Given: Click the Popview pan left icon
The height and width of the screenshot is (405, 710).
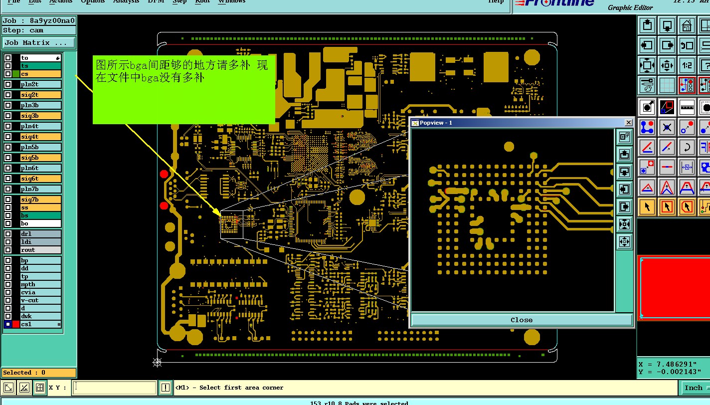Looking at the screenshot, I should point(625,189).
